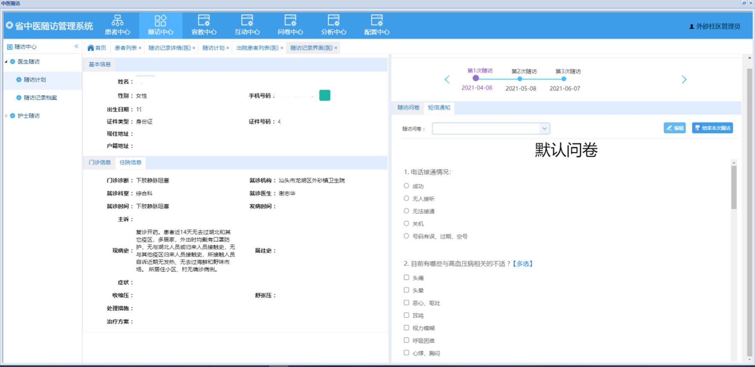Click the questionnaire vertical scrollbar thumb
Image resolution: width=755 pixels, height=367 pixels.
click(x=734, y=187)
